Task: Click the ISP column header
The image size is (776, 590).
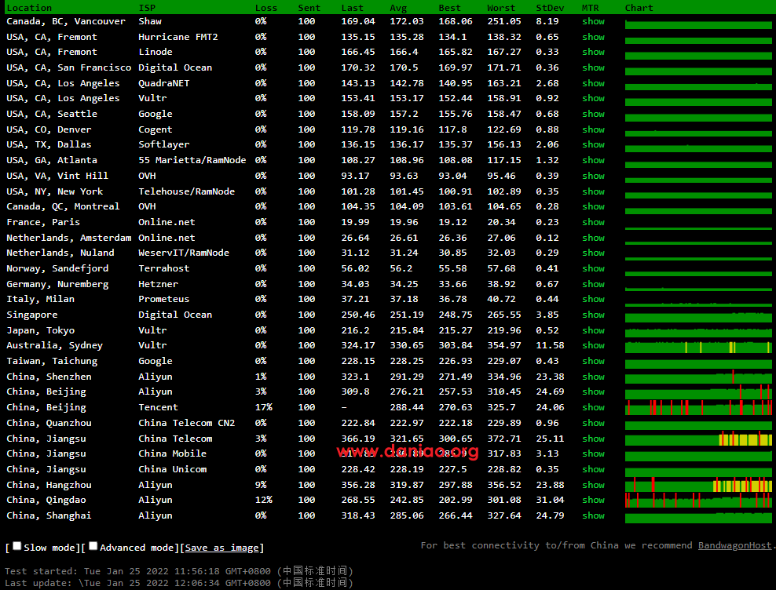Action: [147, 8]
